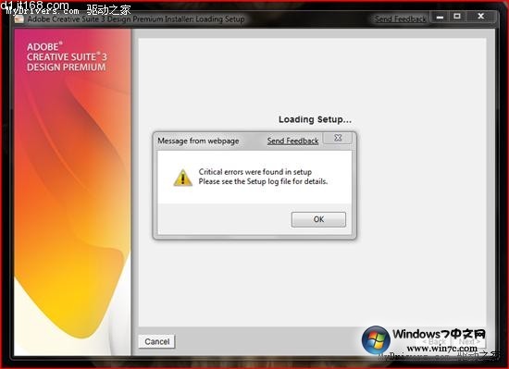The image size is (509, 369).
Task: Close the Message from webpage dialog
Action: coord(338,138)
